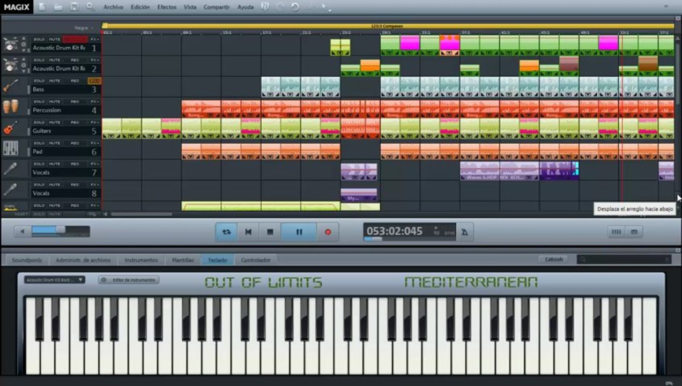The width and height of the screenshot is (682, 386).
Task: Click the search field beside Catooh
Action: click(x=624, y=259)
